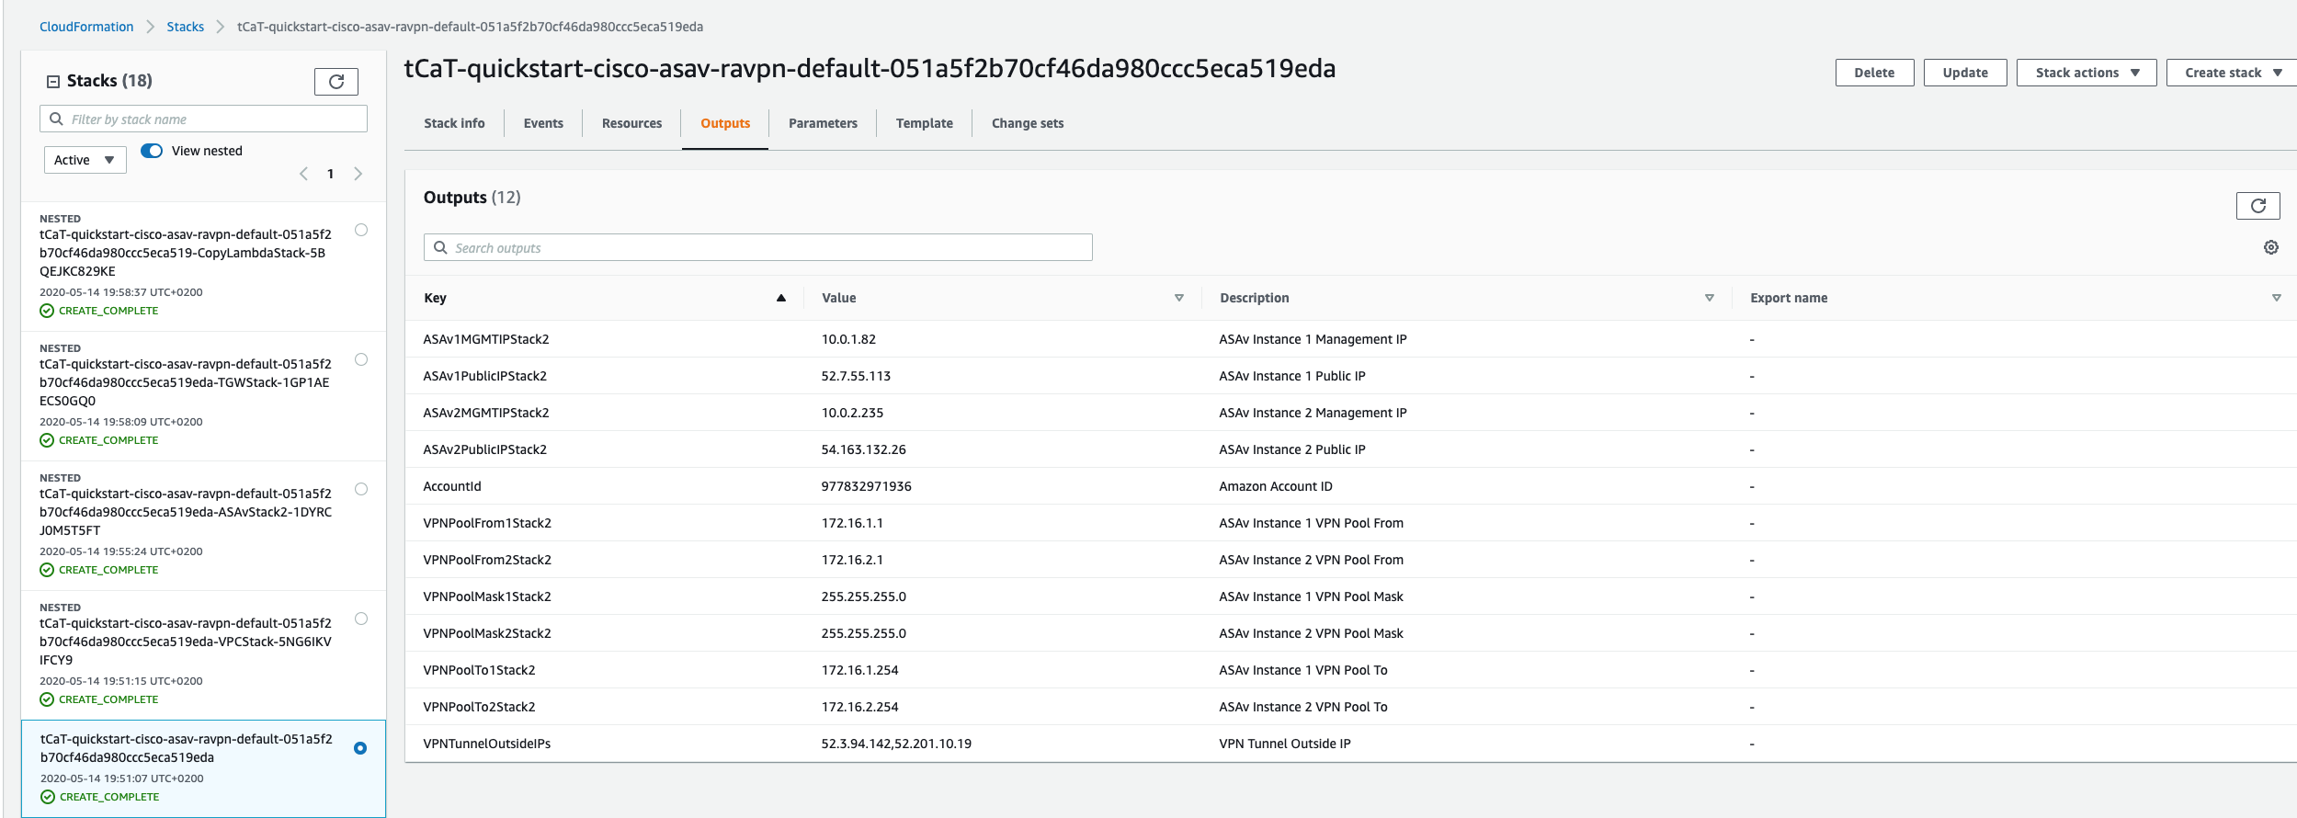
Task: Click the VPNPoolMask2Stack2 key cell
Action: click(x=487, y=633)
